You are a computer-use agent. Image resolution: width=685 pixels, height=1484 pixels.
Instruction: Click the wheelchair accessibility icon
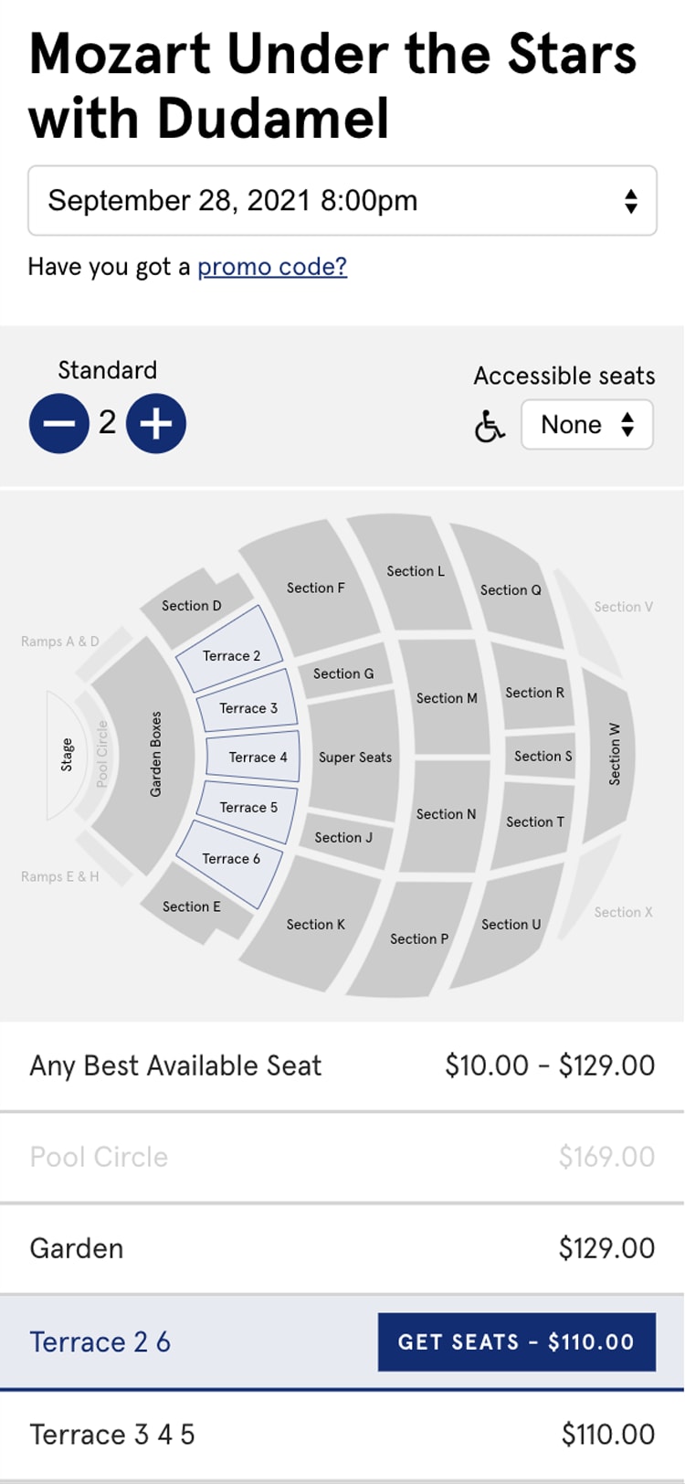pyautogui.click(x=490, y=425)
